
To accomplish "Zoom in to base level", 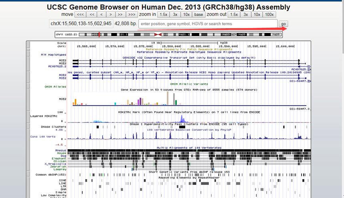I will click(x=198, y=14).
